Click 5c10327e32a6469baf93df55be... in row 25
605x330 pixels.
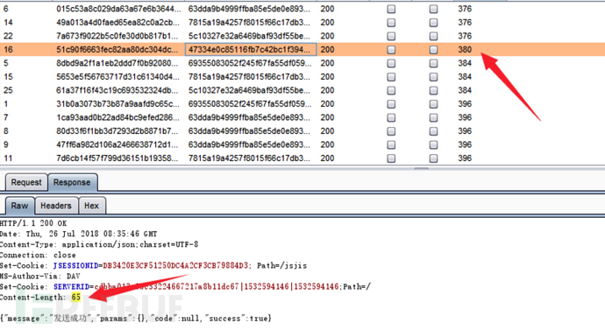[249, 90]
